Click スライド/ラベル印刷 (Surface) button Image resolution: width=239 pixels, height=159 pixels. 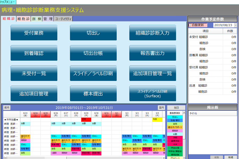(152, 94)
